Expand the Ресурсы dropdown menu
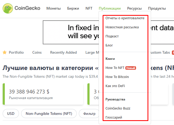174x125 pixels. coord(134,8)
